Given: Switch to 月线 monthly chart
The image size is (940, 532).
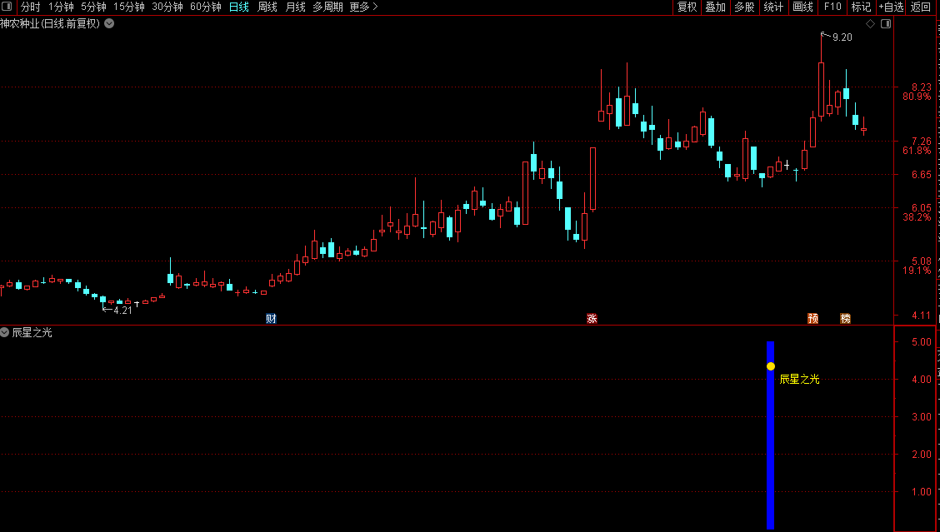Looking at the screenshot, I should click(296, 7).
